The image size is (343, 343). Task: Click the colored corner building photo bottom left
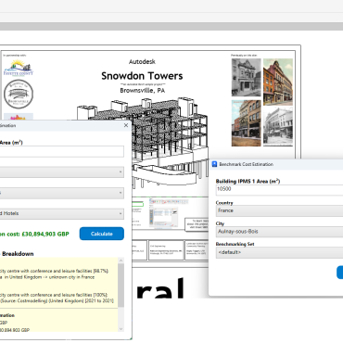click(247, 123)
